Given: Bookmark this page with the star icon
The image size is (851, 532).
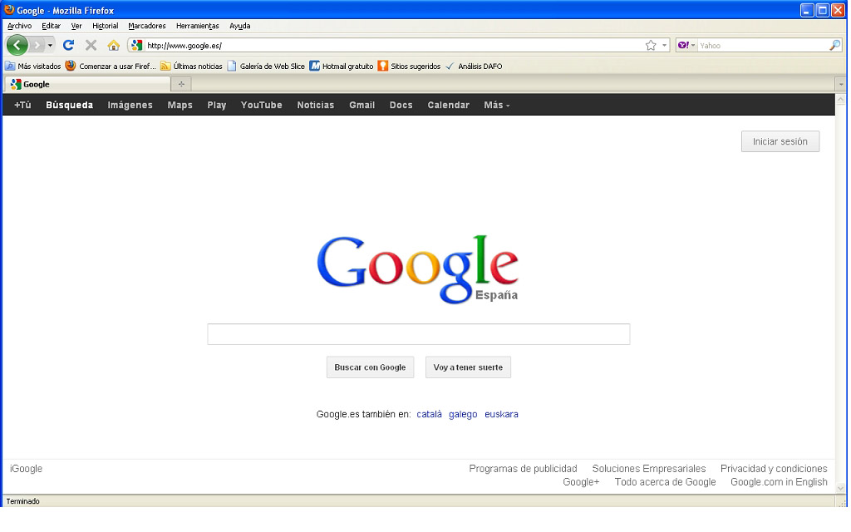Looking at the screenshot, I should [651, 46].
